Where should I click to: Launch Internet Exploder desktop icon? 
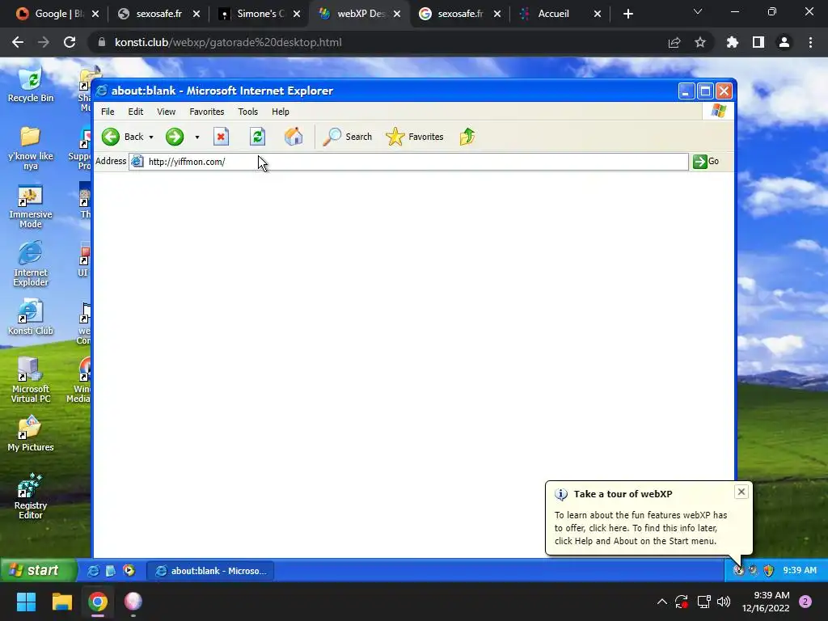tap(31, 264)
